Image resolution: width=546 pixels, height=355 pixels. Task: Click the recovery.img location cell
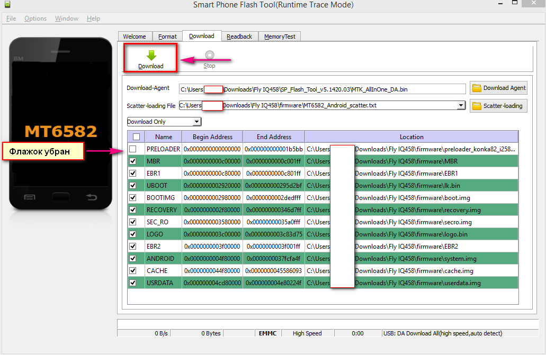(x=411, y=210)
